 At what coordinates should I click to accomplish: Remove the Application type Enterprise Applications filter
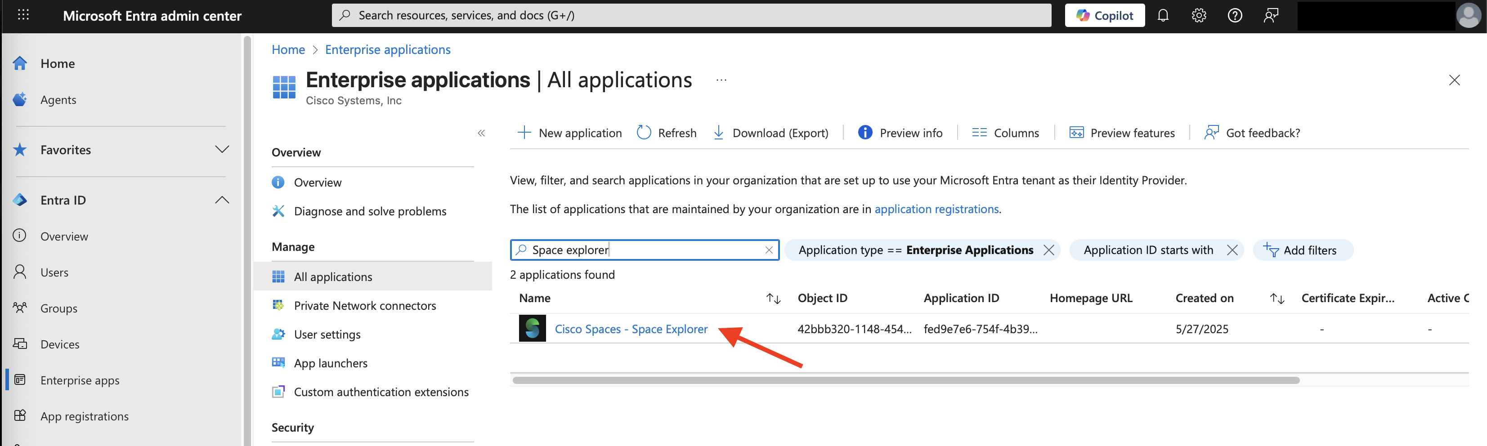(x=1049, y=250)
